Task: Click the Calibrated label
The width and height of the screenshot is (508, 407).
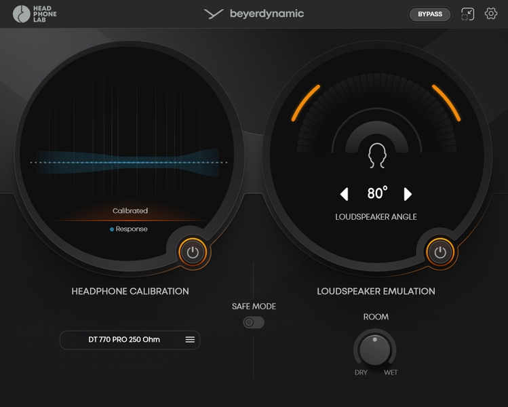Action: [x=130, y=211]
